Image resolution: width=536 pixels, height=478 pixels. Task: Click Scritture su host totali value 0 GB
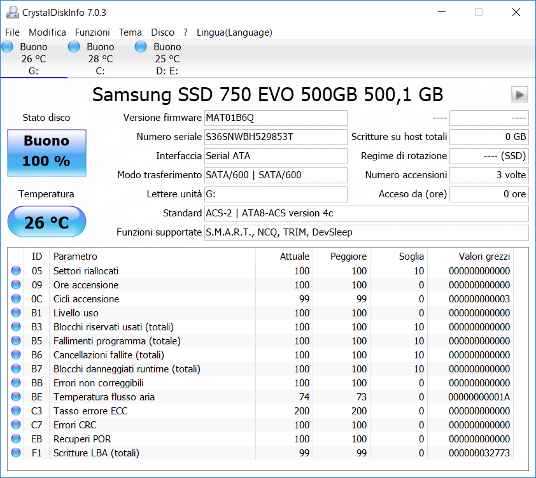tap(489, 137)
